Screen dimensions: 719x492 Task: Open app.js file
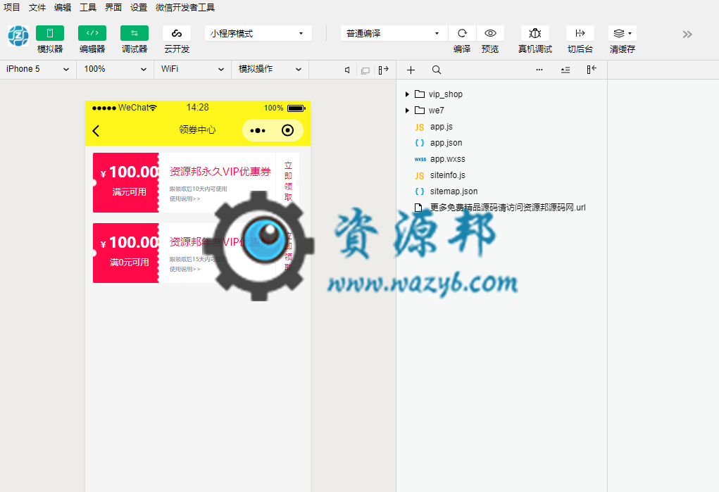pos(441,127)
